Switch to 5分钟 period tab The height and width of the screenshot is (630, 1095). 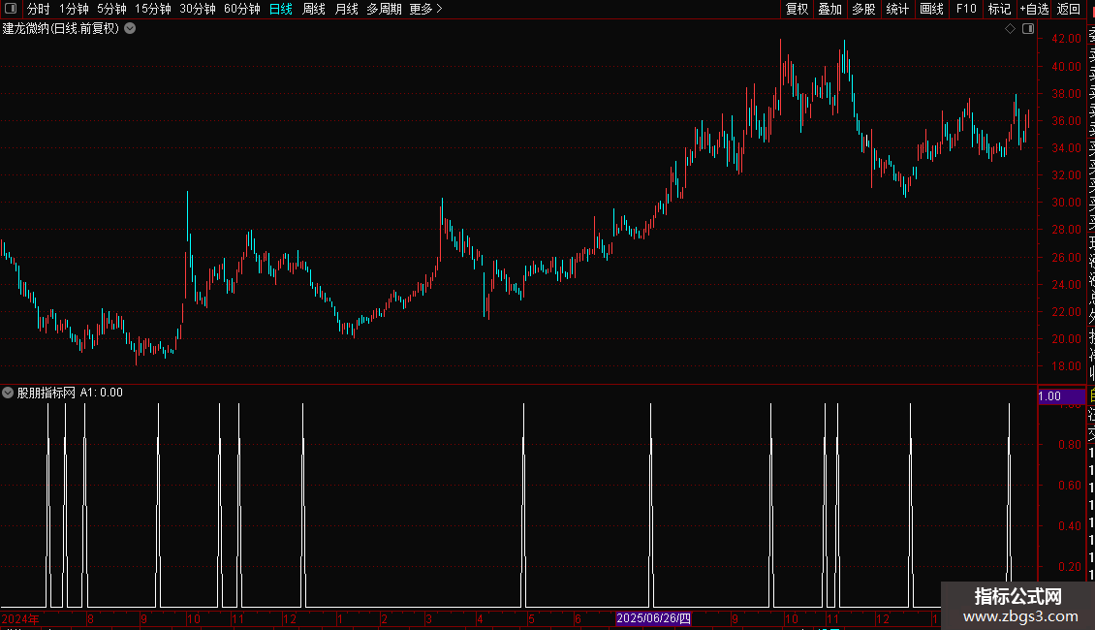[111, 9]
